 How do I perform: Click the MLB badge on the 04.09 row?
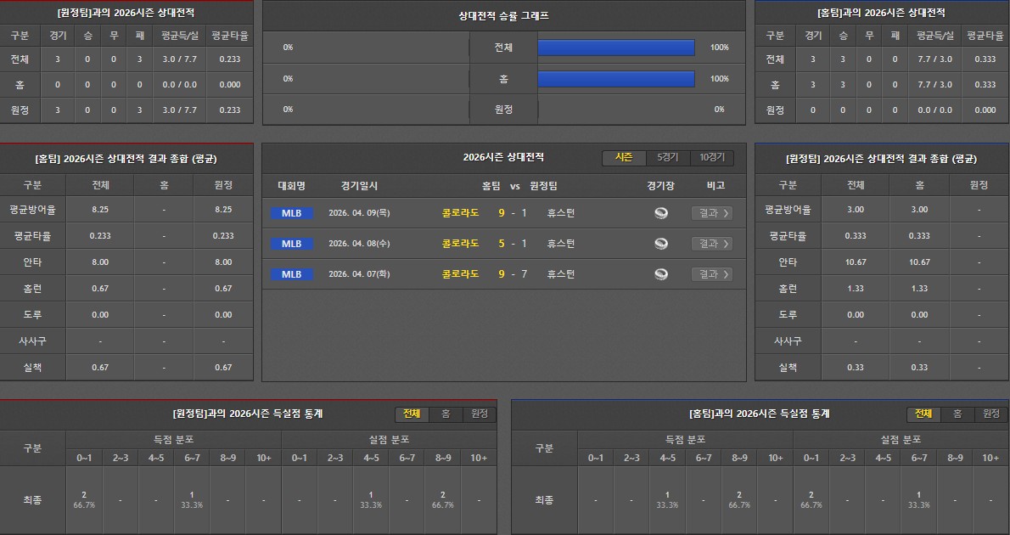pos(291,213)
